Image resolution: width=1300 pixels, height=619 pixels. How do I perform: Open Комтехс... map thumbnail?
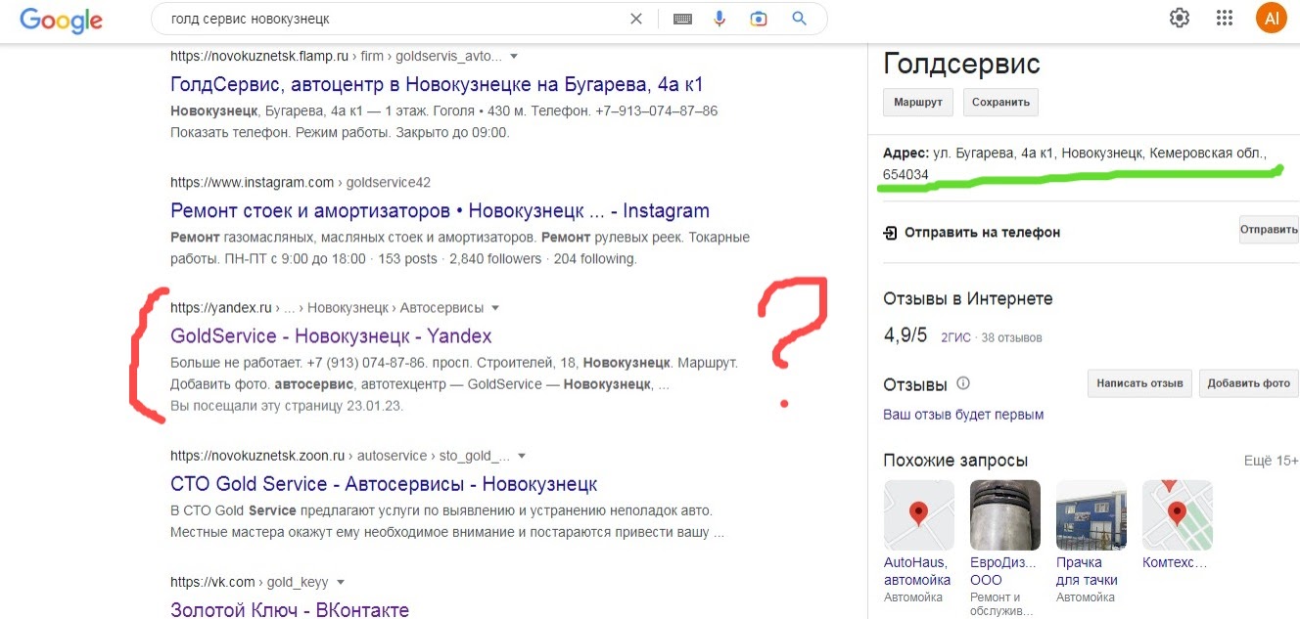[1177, 513]
